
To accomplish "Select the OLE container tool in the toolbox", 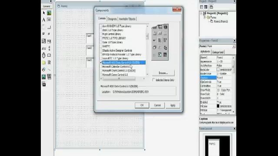I will 44,84.
